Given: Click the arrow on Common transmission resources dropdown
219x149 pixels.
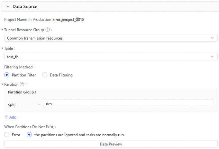Looking at the screenshot, I should (212, 38).
